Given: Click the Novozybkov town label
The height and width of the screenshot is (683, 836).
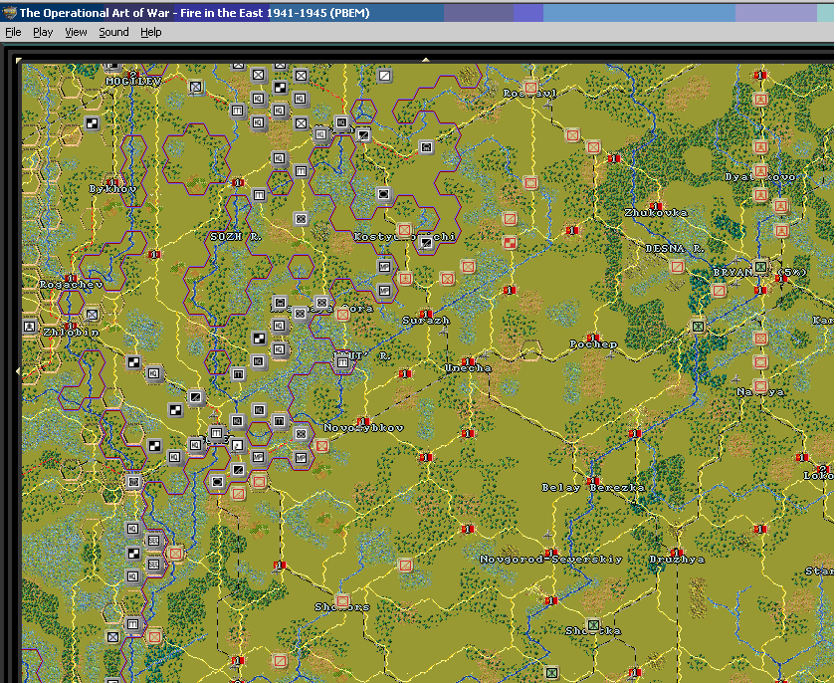Looking at the screenshot, I should [x=363, y=428].
